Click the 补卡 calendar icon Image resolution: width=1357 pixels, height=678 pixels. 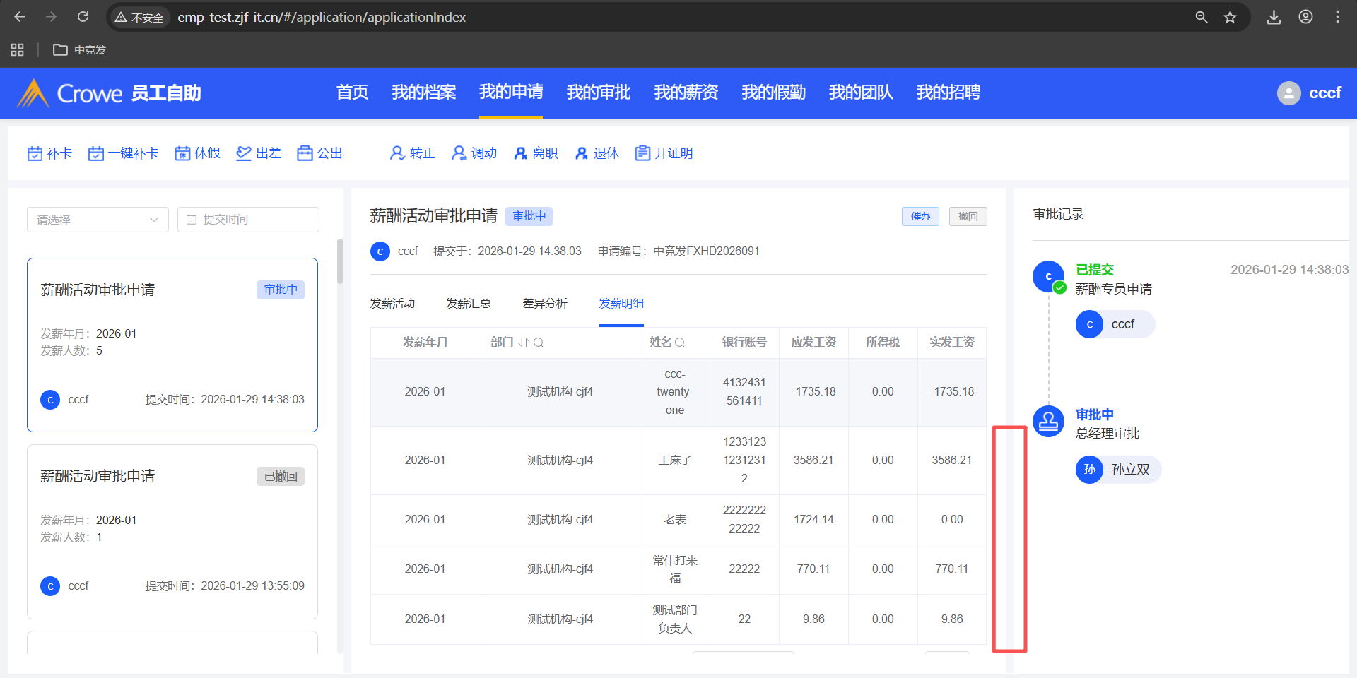pyautogui.click(x=35, y=153)
